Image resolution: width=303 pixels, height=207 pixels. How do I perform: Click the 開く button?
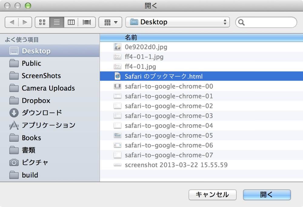(267, 195)
